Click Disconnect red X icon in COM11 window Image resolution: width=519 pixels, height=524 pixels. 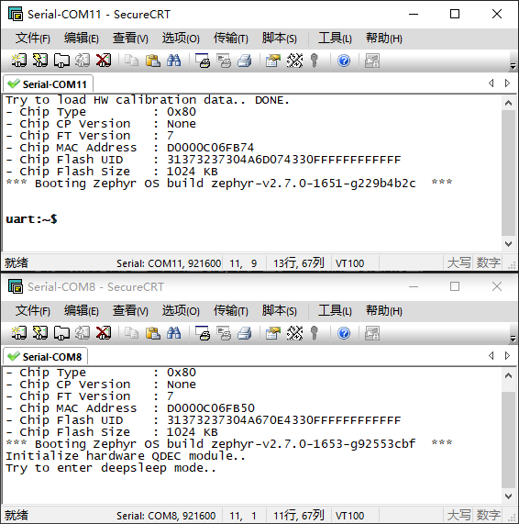pos(104,61)
